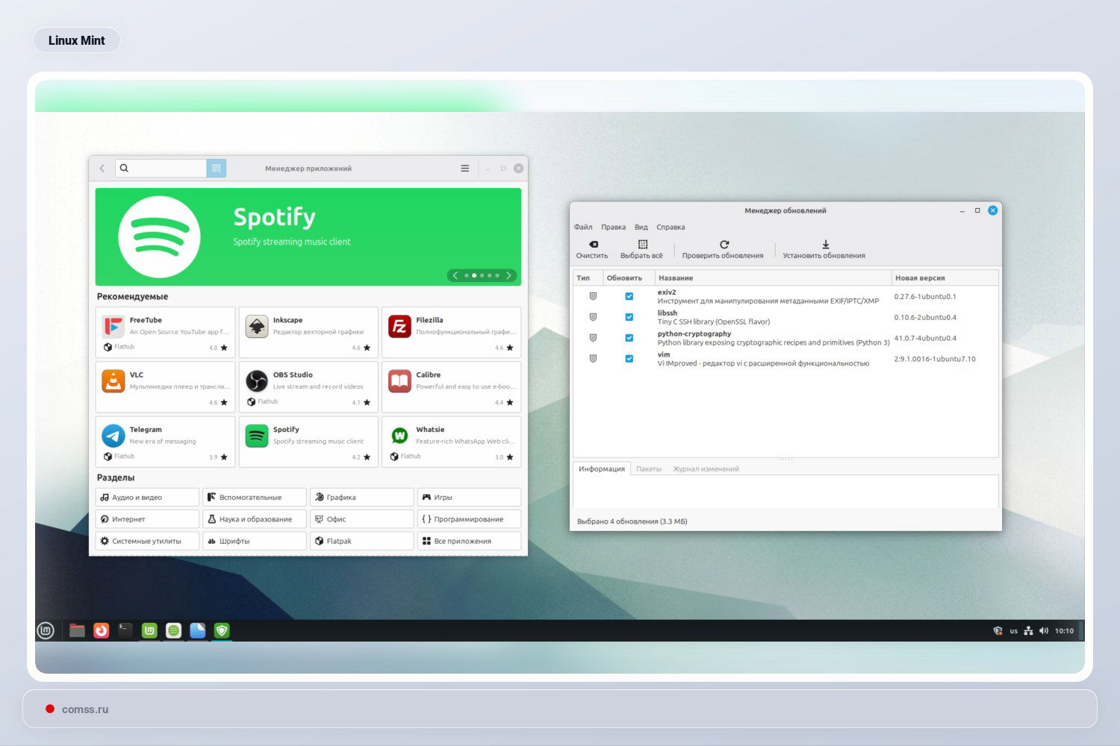Click the Установить обновления download icon
1120x746 pixels.
825,244
